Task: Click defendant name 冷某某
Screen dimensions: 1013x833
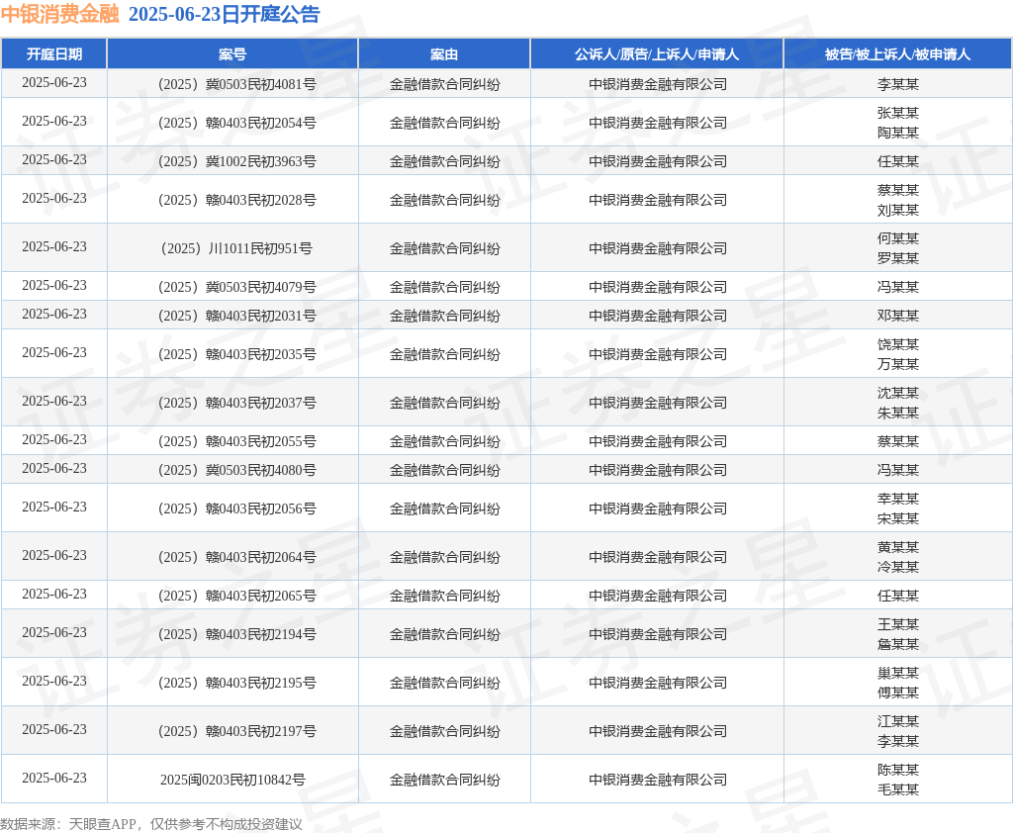Action: coord(898,568)
